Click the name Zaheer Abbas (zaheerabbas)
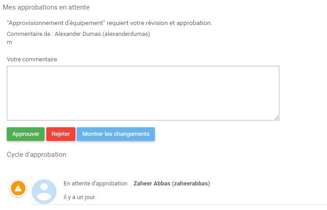The image size is (327, 210). (171, 184)
